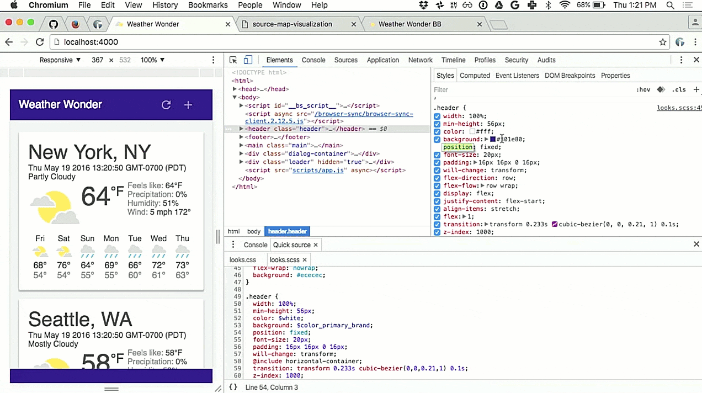Click the plus icon to add city
The width and height of the screenshot is (702, 393).
188,105
